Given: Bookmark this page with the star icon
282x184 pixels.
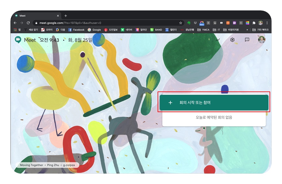Looking at the screenshot, I should 180,23.
